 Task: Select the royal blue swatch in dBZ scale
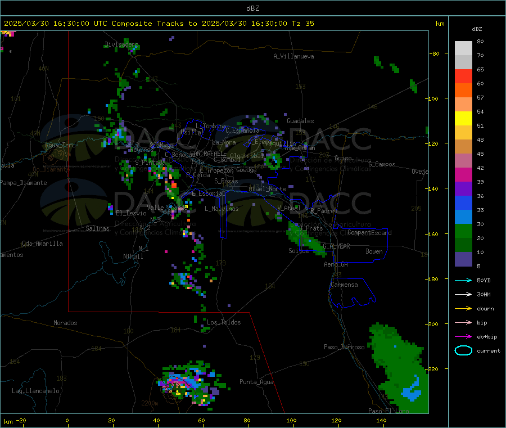pyautogui.click(x=463, y=202)
